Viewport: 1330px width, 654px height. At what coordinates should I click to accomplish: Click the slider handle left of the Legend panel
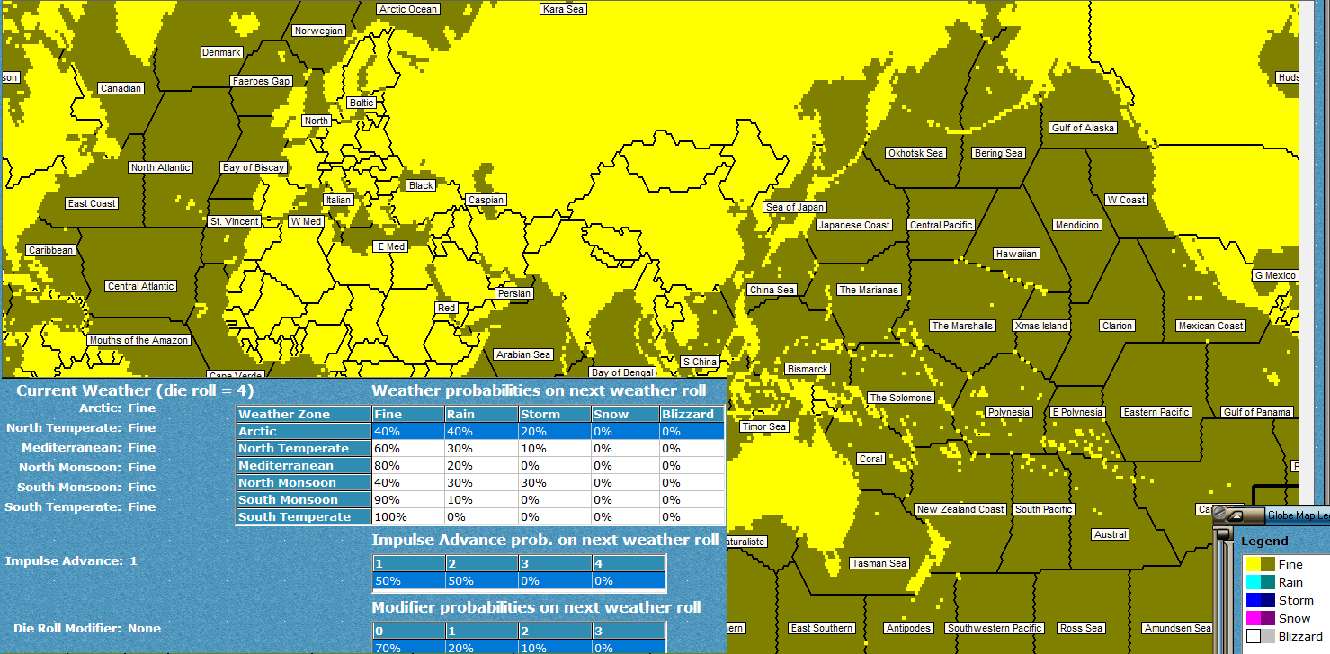click(1222, 534)
